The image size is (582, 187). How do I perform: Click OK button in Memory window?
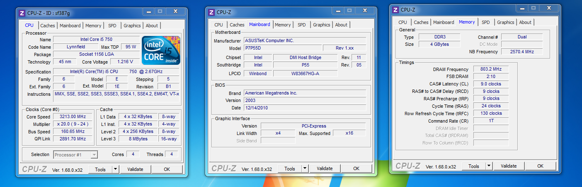(541, 166)
